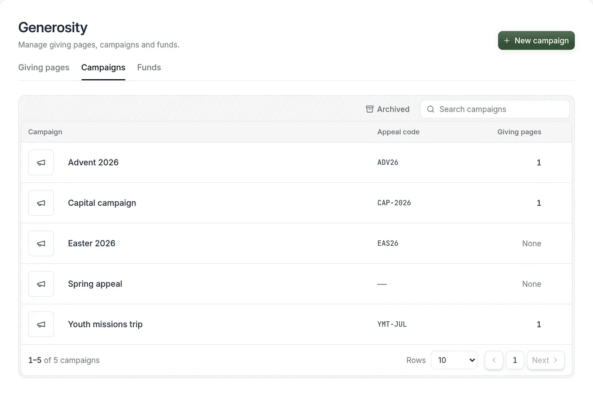Select page 1 in pagination
The image size is (593, 397).
[514, 360]
